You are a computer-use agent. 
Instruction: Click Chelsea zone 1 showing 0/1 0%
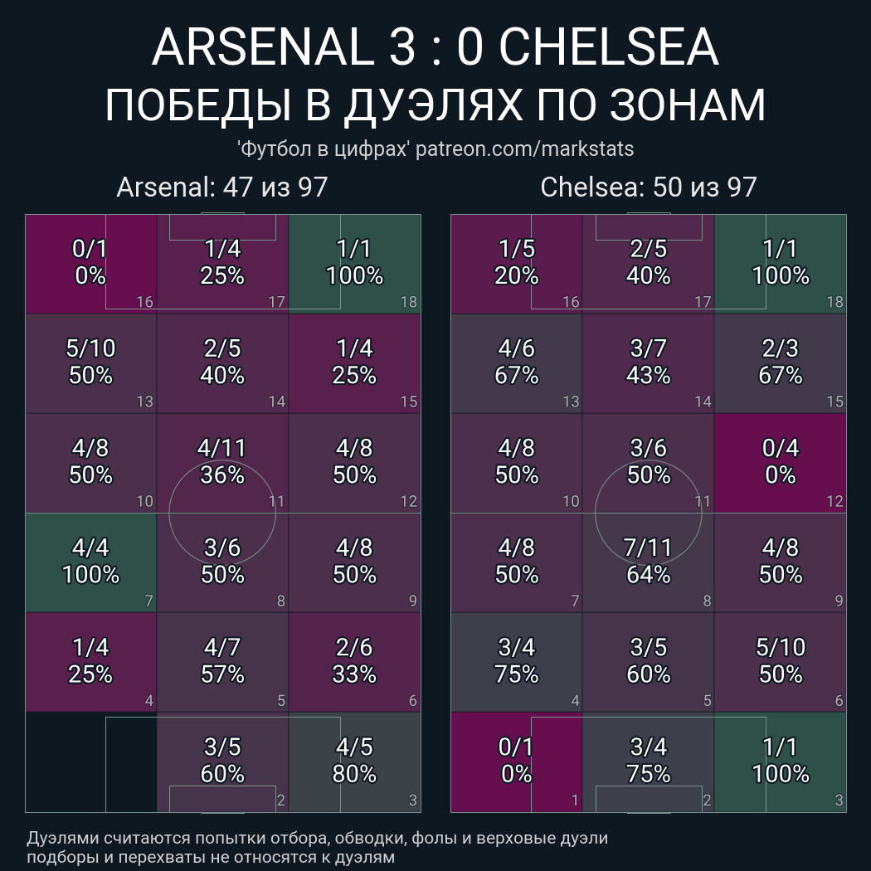[x=517, y=762]
